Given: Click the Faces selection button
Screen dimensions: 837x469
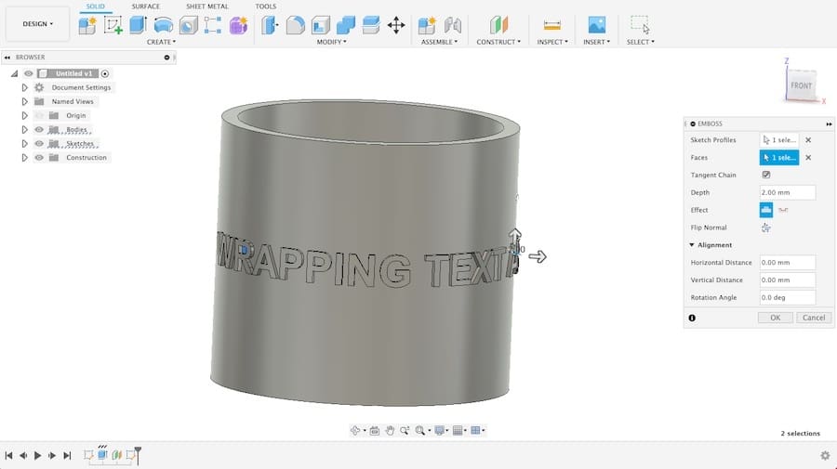Looking at the screenshot, I should coord(779,158).
